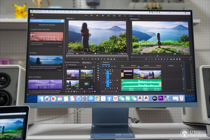Select the Ripple Edit tool

(98, 68)
